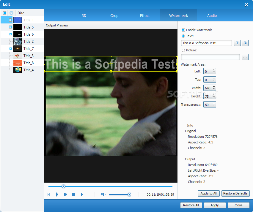Viewport: 253px width, 212px height.
Task: Expand the Title_1 node
Action: 10,20
